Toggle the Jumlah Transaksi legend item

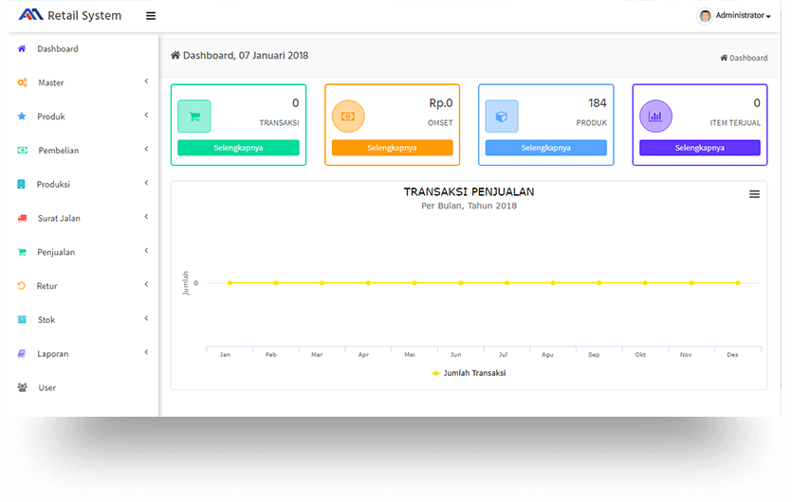pyautogui.click(x=469, y=373)
